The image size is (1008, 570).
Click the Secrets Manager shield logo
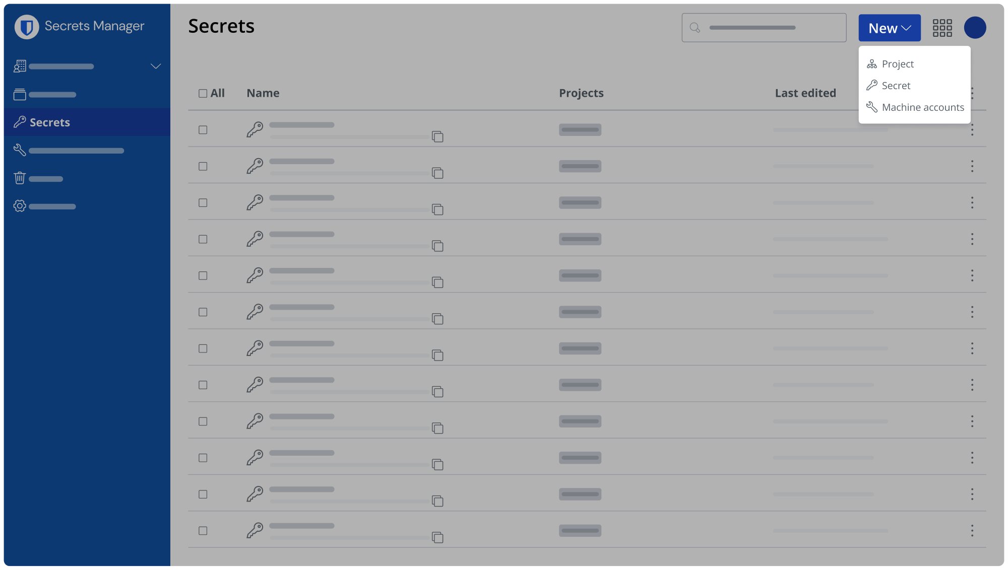(26, 27)
